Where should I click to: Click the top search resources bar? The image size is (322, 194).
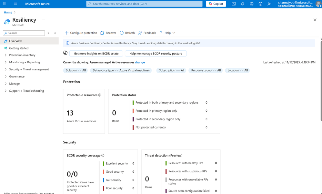[144, 4]
